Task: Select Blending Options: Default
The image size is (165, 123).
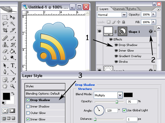Action: click(45, 93)
